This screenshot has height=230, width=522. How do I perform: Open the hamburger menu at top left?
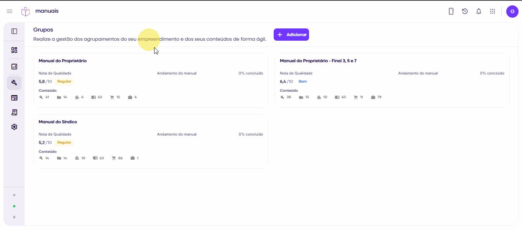point(10,12)
